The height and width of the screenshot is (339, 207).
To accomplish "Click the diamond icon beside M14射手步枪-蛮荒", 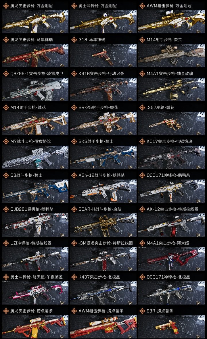I will point(142,40).
